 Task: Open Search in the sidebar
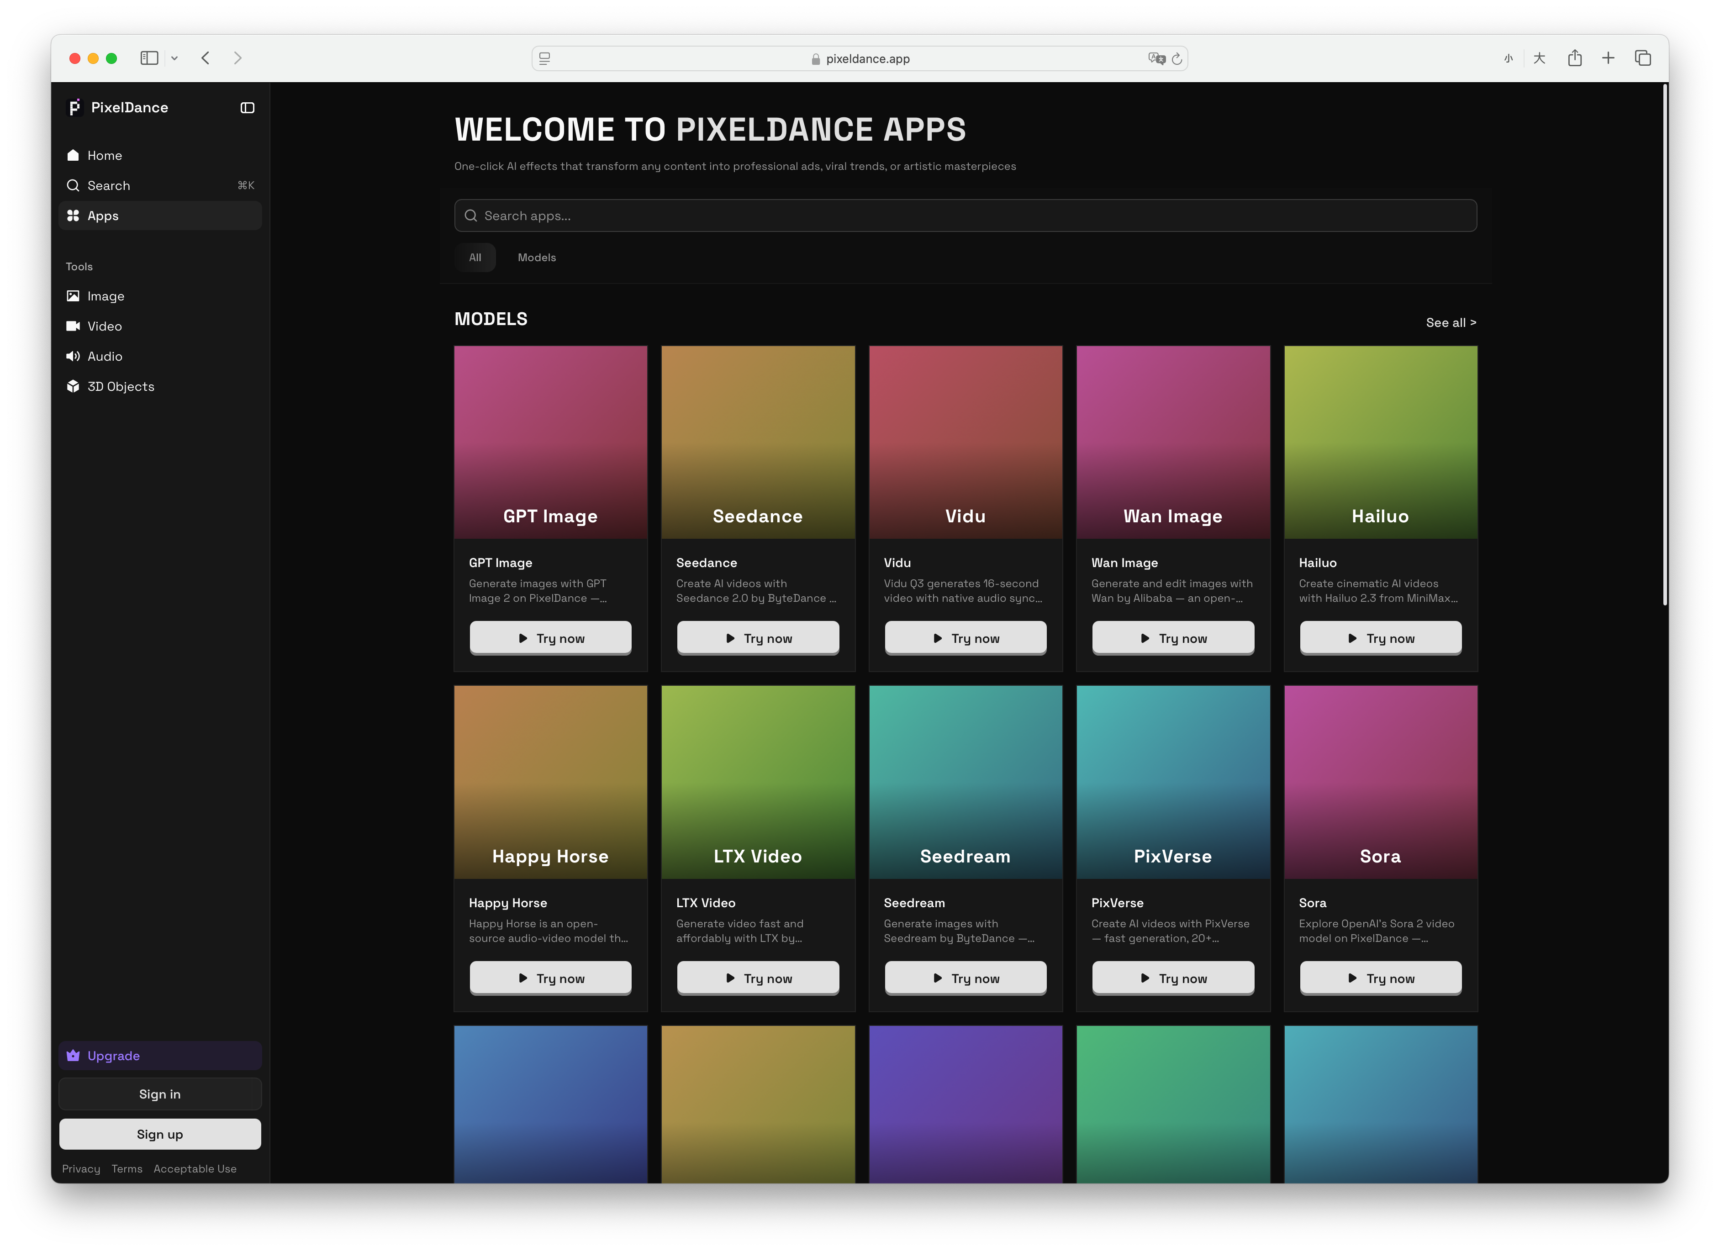(x=160, y=186)
